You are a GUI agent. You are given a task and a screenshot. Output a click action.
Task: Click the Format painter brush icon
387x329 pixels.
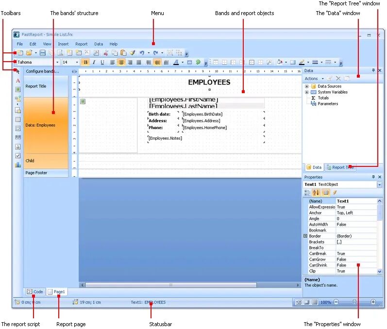point(132,53)
